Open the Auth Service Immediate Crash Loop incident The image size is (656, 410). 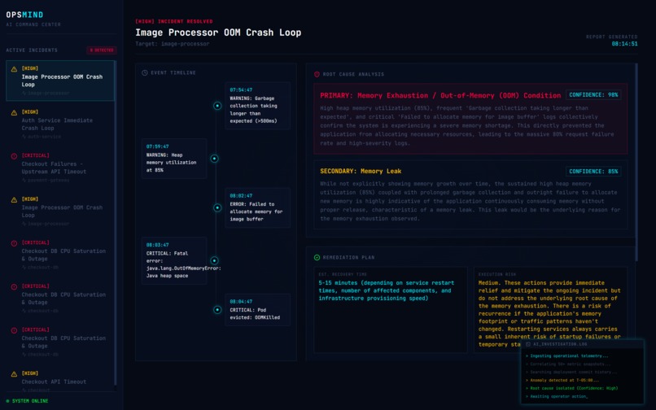point(60,124)
